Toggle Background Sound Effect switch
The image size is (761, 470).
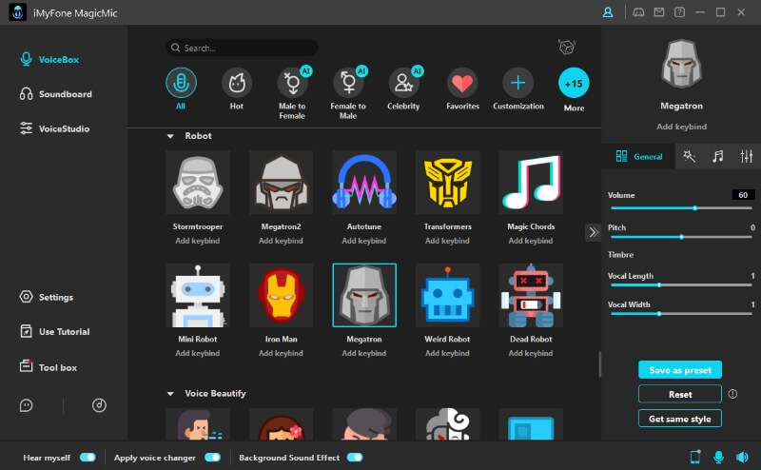[x=355, y=458]
